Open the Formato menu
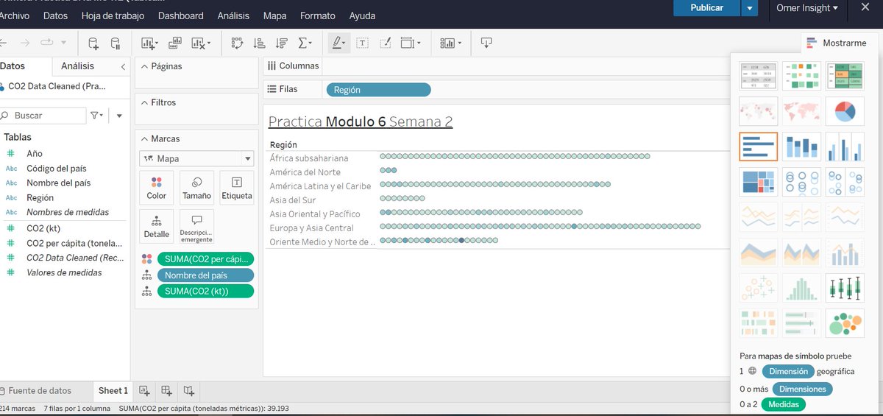Image resolution: width=883 pixels, height=416 pixels. [317, 15]
